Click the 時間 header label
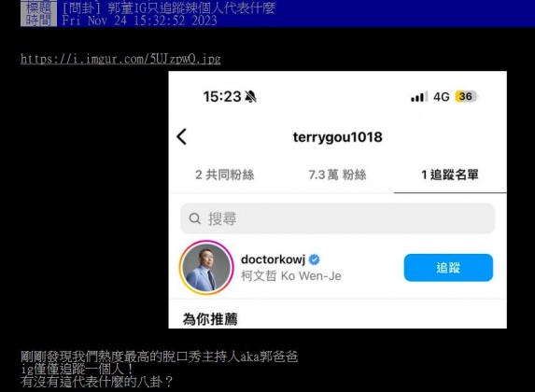 click(x=38, y=21)
